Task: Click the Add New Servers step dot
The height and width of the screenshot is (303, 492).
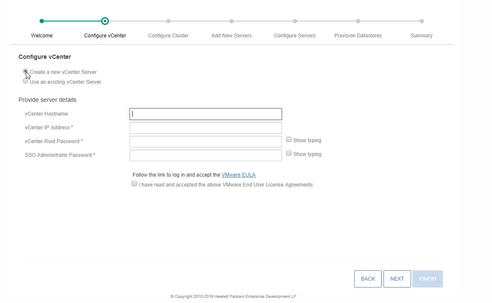Action: pyautogui.click(x=232, y=21)
